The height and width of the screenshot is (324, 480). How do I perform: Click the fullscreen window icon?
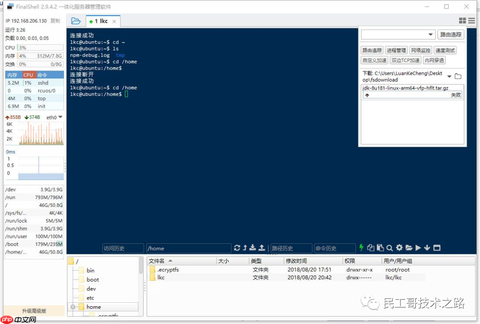click(437, 248)
